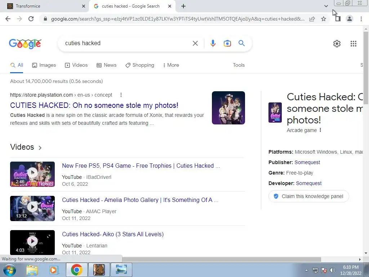Switch to News results tab
The image size is (369, 277).
click(107, 65)
